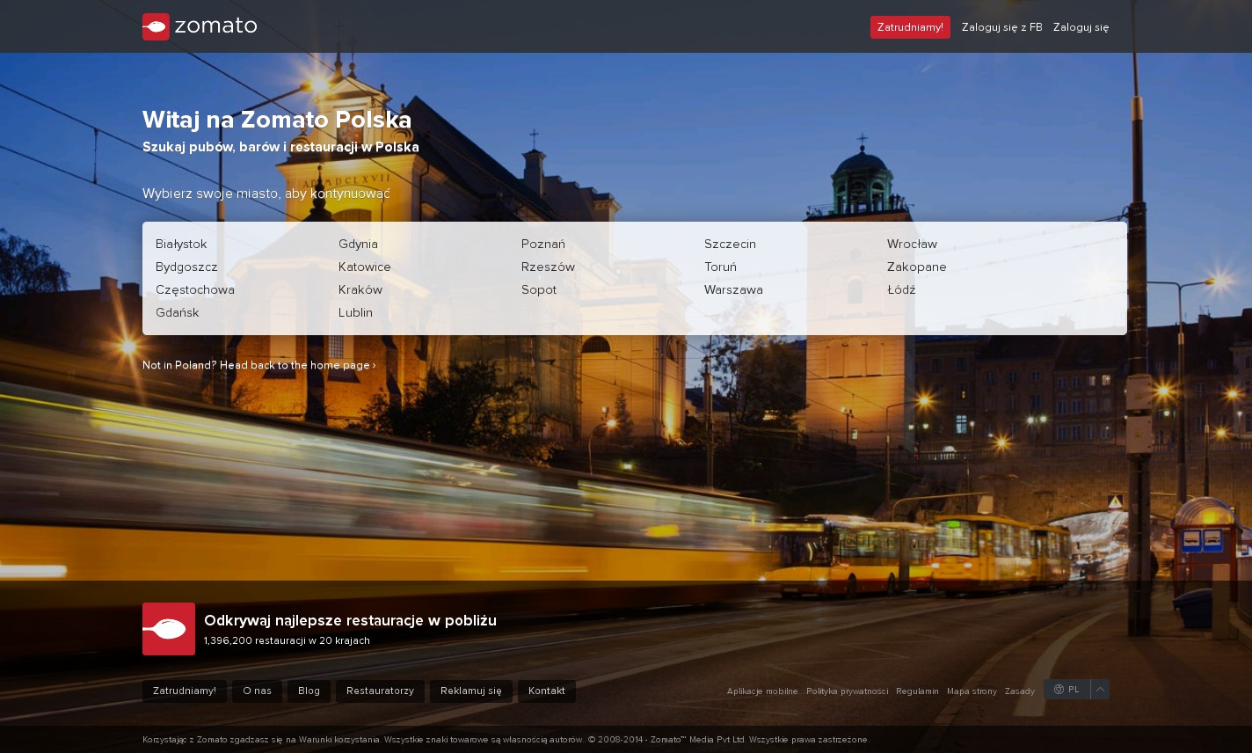Open Polityka prywatności footer link
The width and height of the screenshot is (1252, 753).
pyautogui.click(x=847, y=691)
